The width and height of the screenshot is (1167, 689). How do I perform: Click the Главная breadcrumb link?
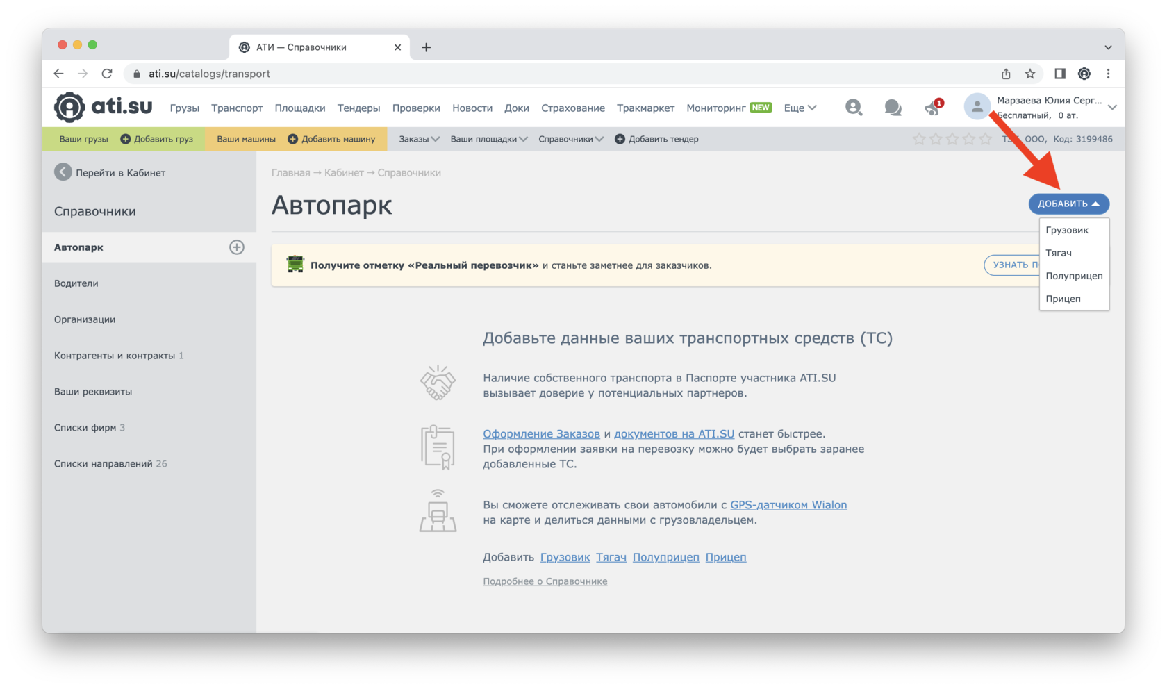(x=290, y=172)
